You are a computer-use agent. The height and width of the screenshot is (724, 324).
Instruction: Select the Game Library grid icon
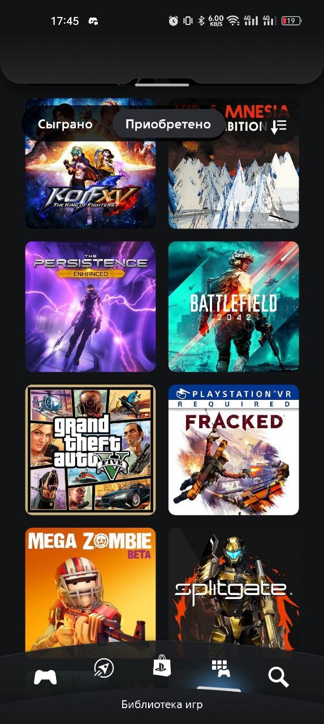[221, 669]
